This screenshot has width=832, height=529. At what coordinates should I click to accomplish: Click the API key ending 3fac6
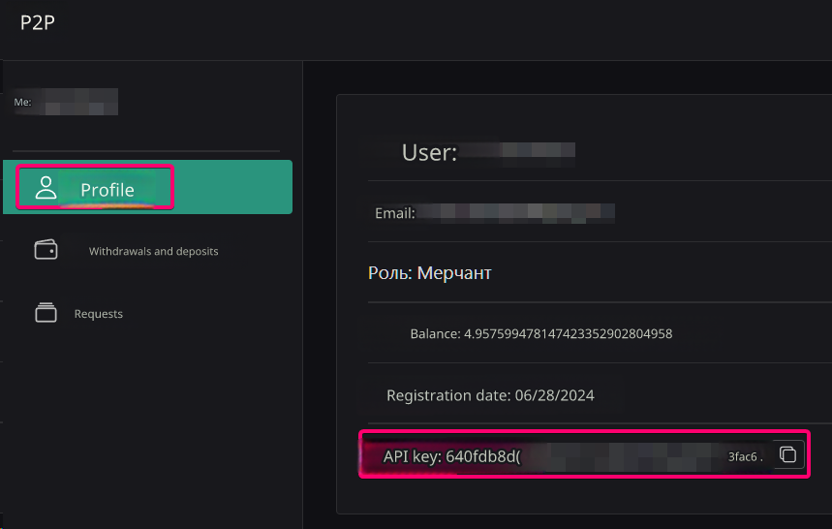(x=744, y=455)
